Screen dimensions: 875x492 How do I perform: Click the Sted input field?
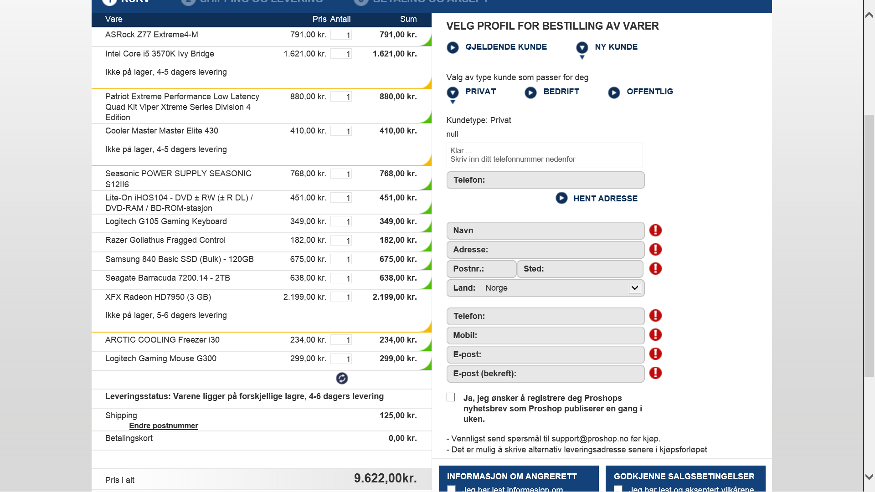pyautogui.click(x=580, y=269)
